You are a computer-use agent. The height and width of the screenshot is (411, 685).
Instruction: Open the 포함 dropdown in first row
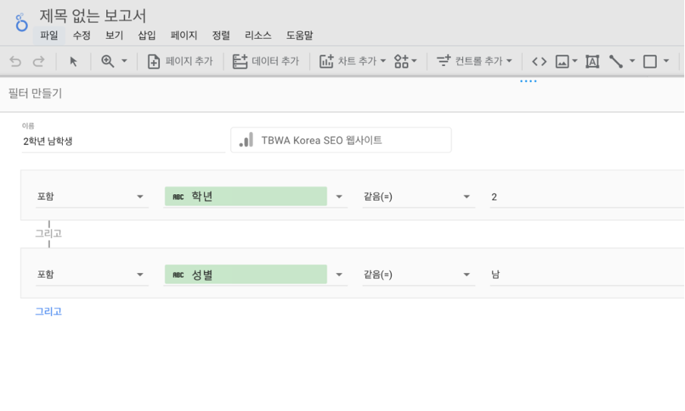92,196
